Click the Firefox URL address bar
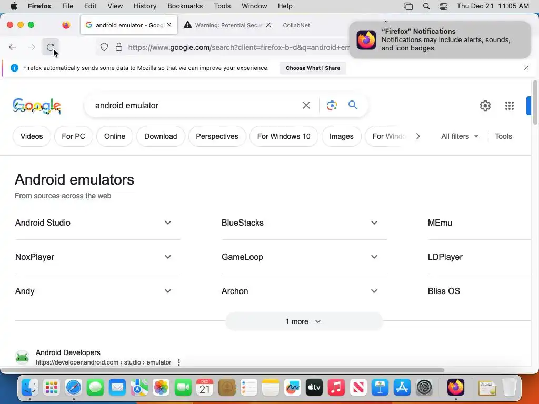The width and height of the screenshot is (539, 404). coord(238,47)
